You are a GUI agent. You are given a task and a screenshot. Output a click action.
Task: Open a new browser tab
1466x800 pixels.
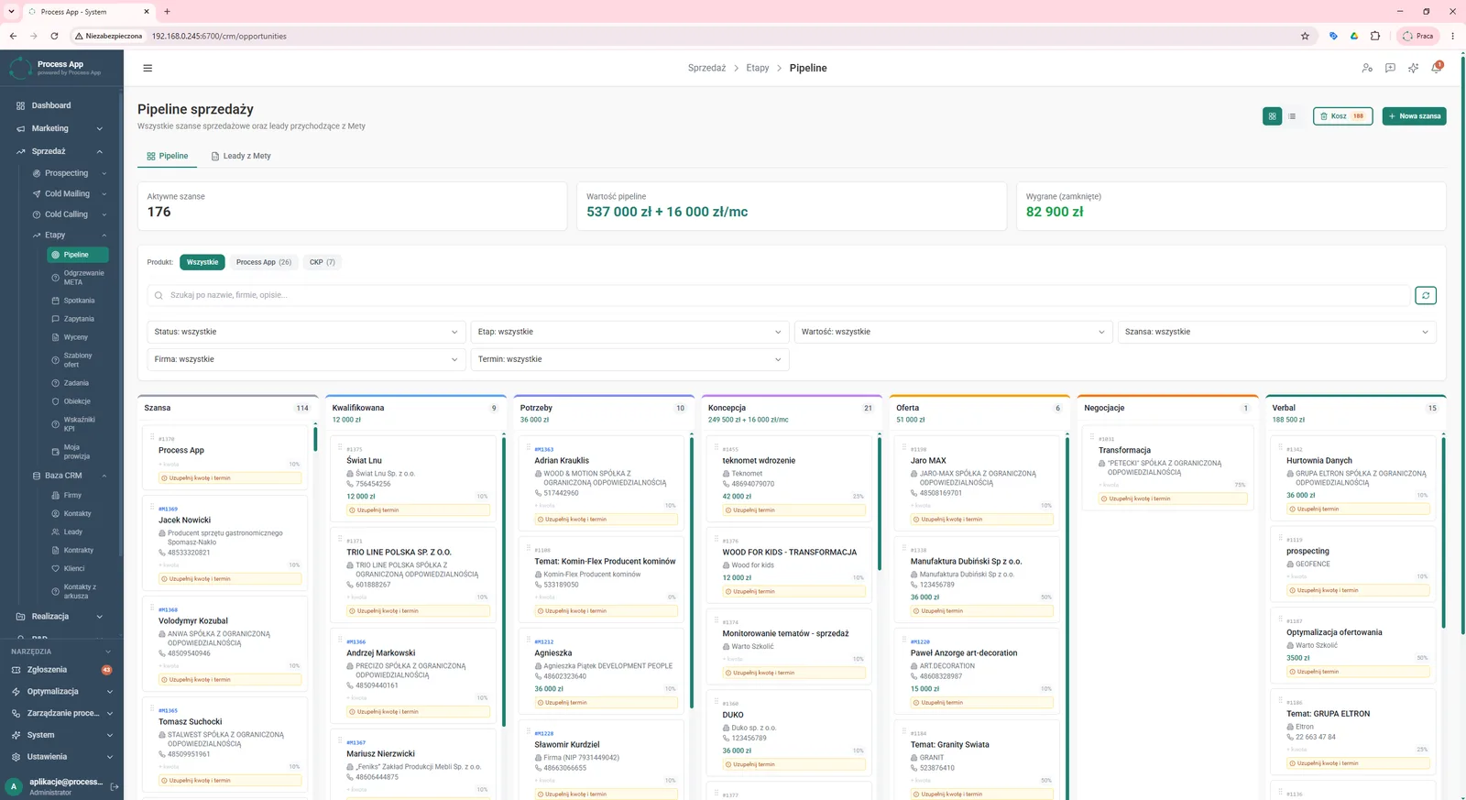[167, 11]
